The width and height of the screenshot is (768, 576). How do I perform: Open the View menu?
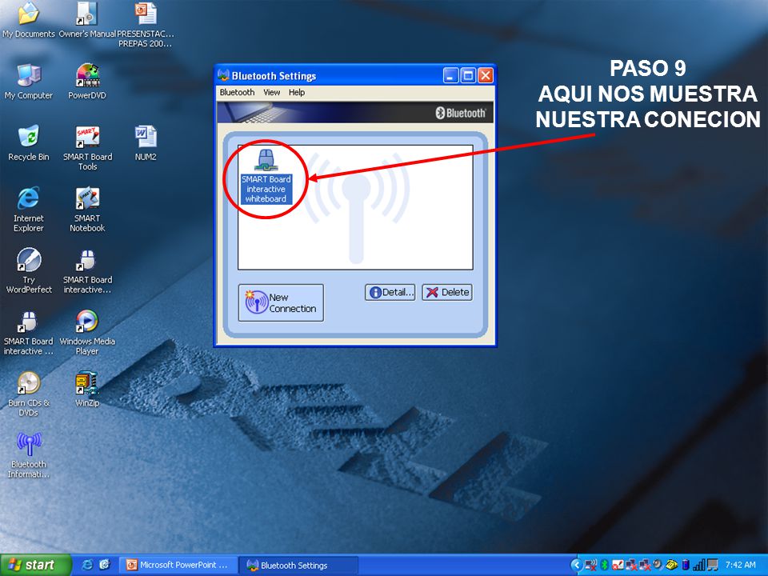pos(271,92)
